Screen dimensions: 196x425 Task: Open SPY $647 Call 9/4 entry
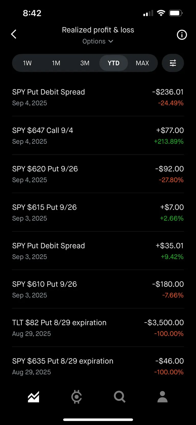point(98,136)
